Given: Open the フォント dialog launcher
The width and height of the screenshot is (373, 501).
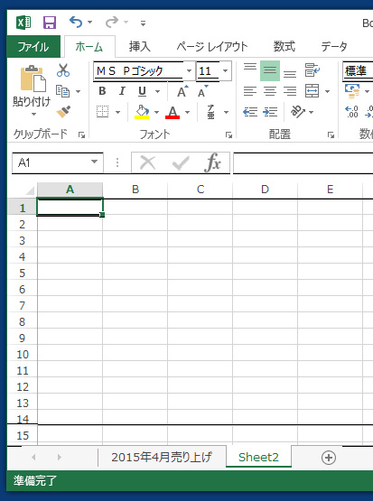Looking at the screenshot, I should (x=228, y=135).
